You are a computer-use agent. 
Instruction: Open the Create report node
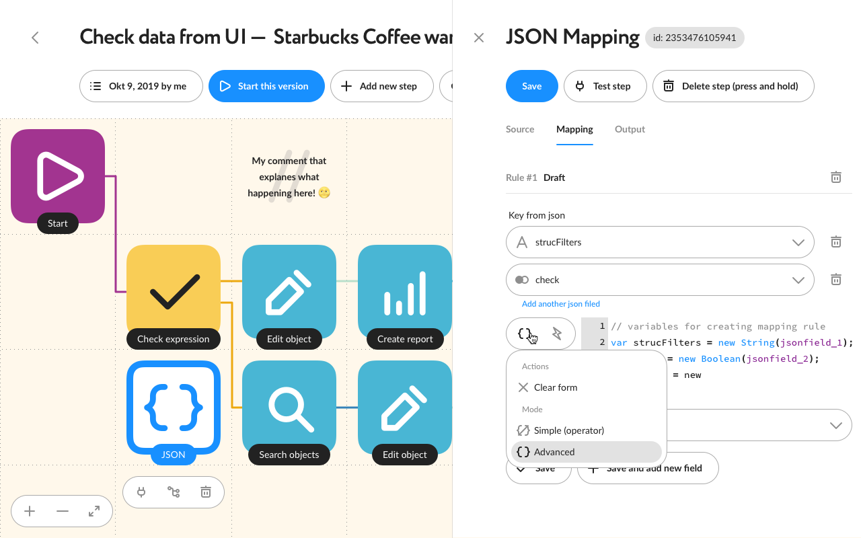click(x=405, y=292)
